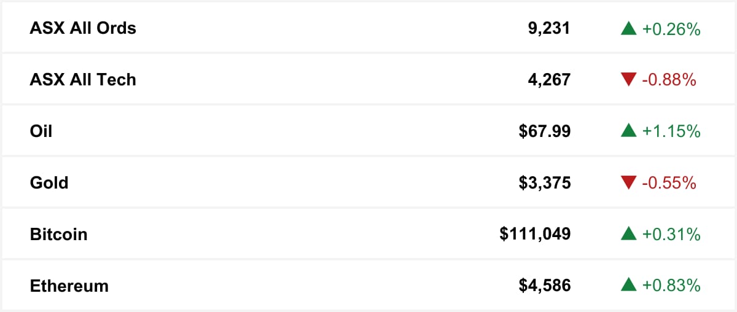Click the green up arrow beside Oil change
Viewport: 737px width, 312px height.
click(x=628, y=131)
